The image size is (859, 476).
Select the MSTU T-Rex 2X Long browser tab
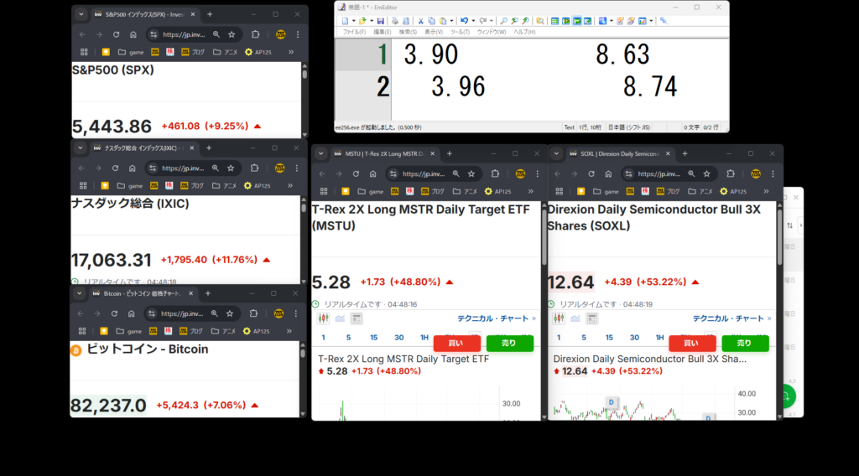pyautogui.click(x=384, y=154)
